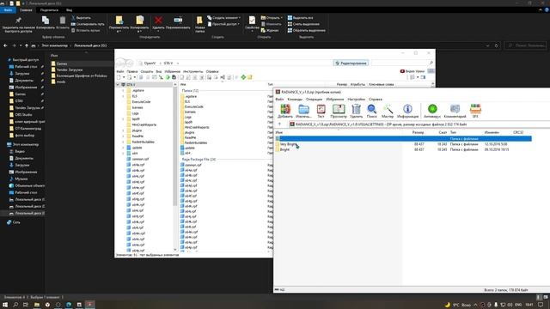The width and height of the screenshot is (550, 309).
Task: Click Обратить выделение in Explorer ribbon
Action: 306,31
